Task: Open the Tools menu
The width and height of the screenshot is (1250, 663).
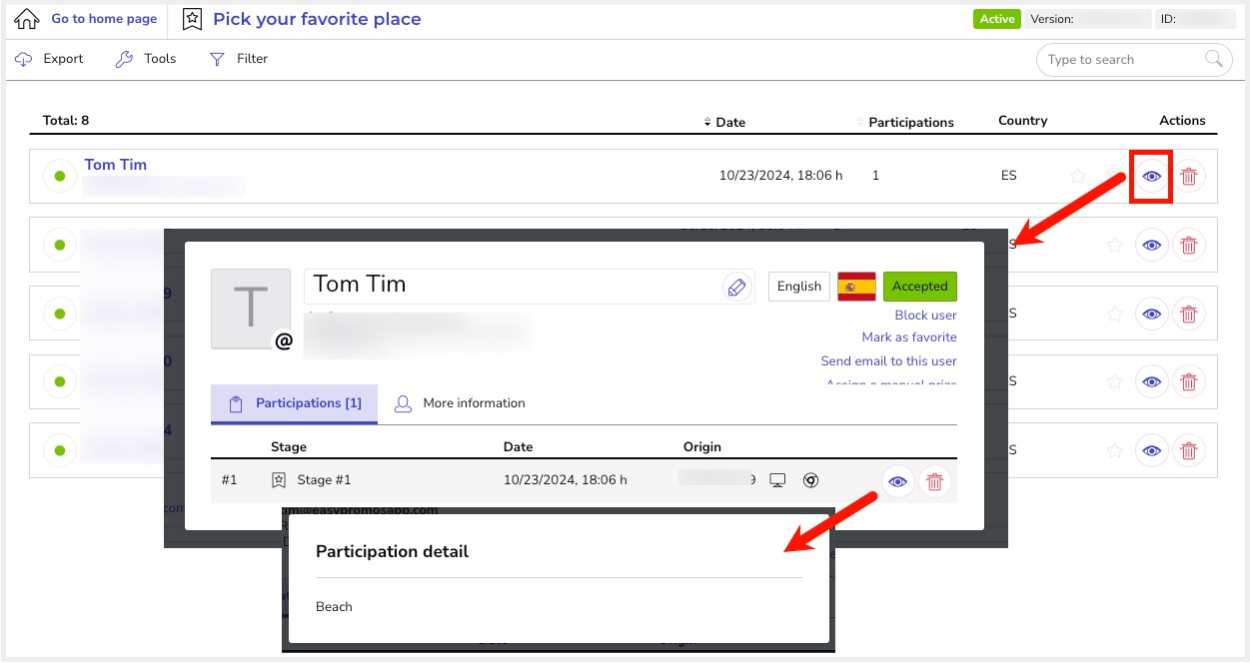Action: 146,59
